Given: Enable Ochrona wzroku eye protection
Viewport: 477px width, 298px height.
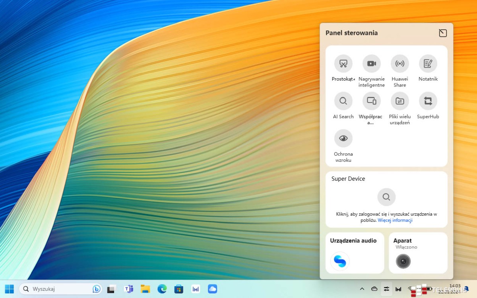Looking at the screenshot, I should [x=343, y=138].
